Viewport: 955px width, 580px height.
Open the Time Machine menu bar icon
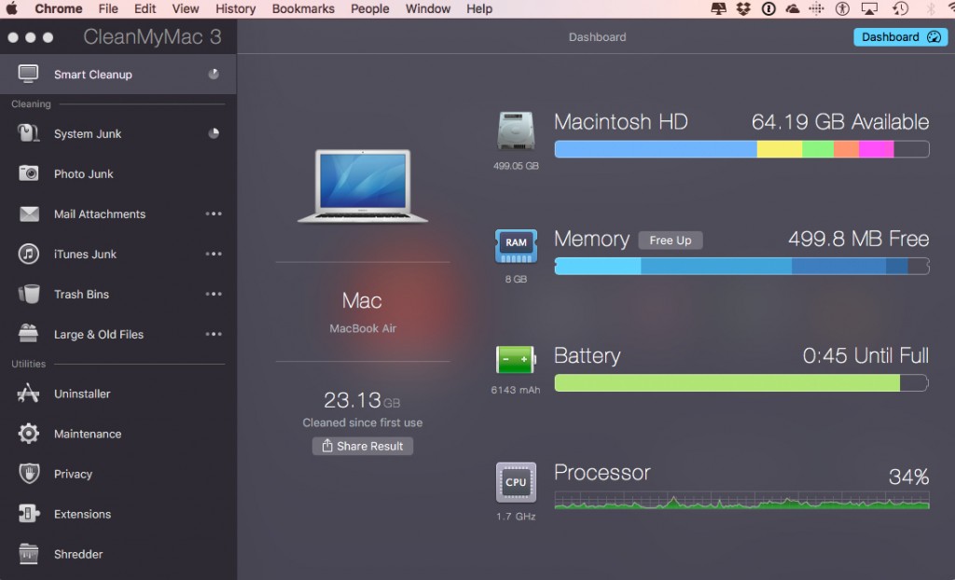tap(900, 8)
